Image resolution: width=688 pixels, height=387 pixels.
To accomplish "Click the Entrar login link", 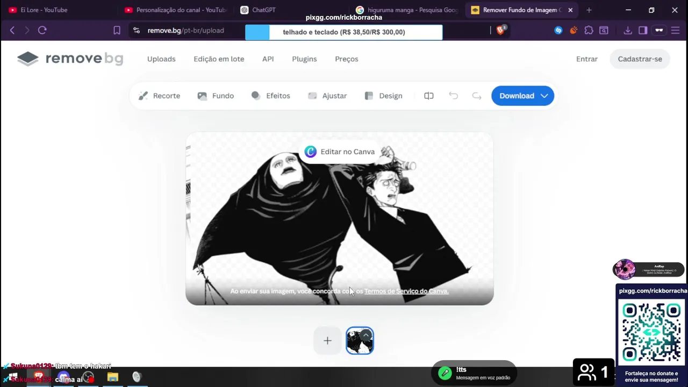I will click(x=587, y=59).
